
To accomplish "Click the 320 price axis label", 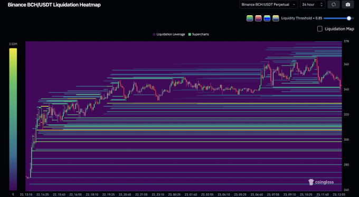I will [x=346, y=114].
